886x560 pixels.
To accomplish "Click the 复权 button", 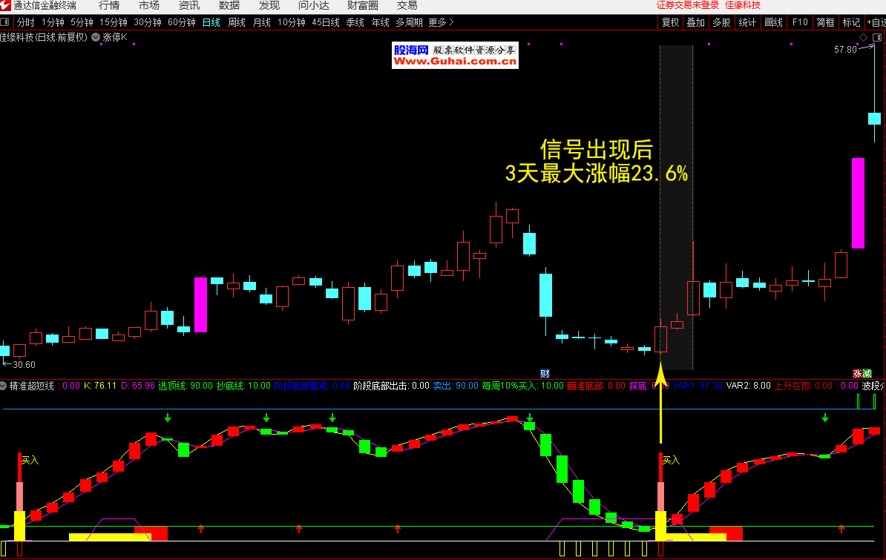I will (671, 22).
